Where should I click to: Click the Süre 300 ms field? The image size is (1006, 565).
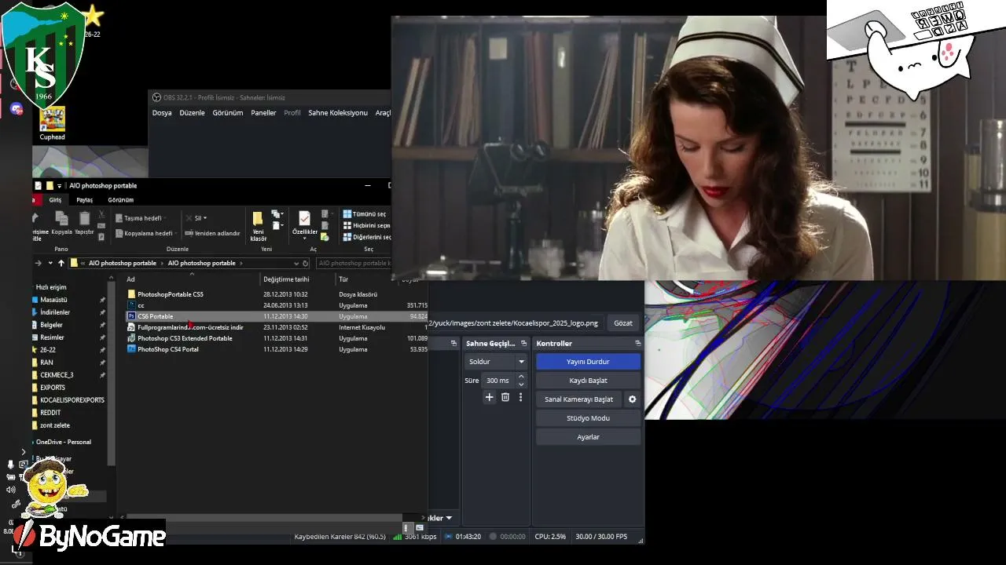[497, 381]
